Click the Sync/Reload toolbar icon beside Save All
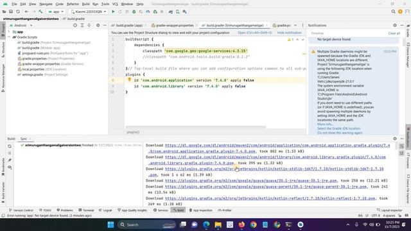This screenshot has width=411, height=231. (x=18, y=12)
